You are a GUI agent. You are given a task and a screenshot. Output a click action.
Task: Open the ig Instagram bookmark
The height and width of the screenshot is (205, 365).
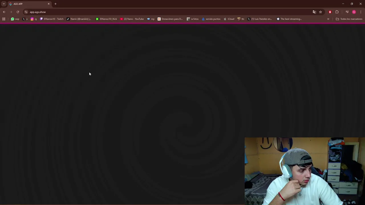tap(34, 19)
